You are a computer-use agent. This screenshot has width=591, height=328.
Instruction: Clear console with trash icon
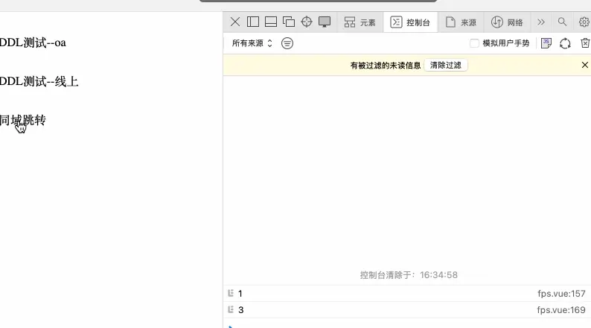(585, 43)
